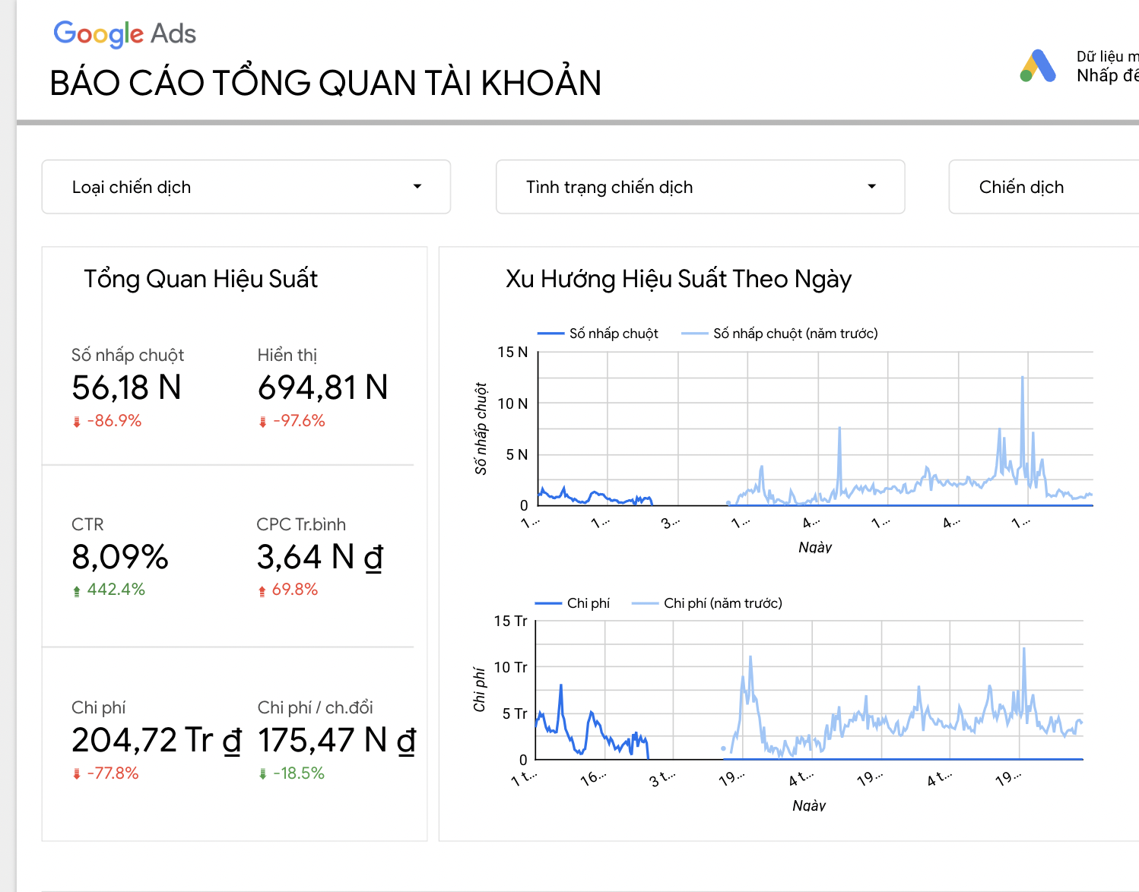Click the CTR value showing 8,09%
1139x892 pixels.
point(119,557)
